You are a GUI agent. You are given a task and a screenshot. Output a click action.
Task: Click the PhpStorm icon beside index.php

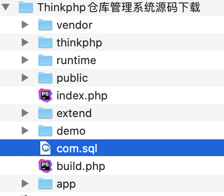point(45,95)
